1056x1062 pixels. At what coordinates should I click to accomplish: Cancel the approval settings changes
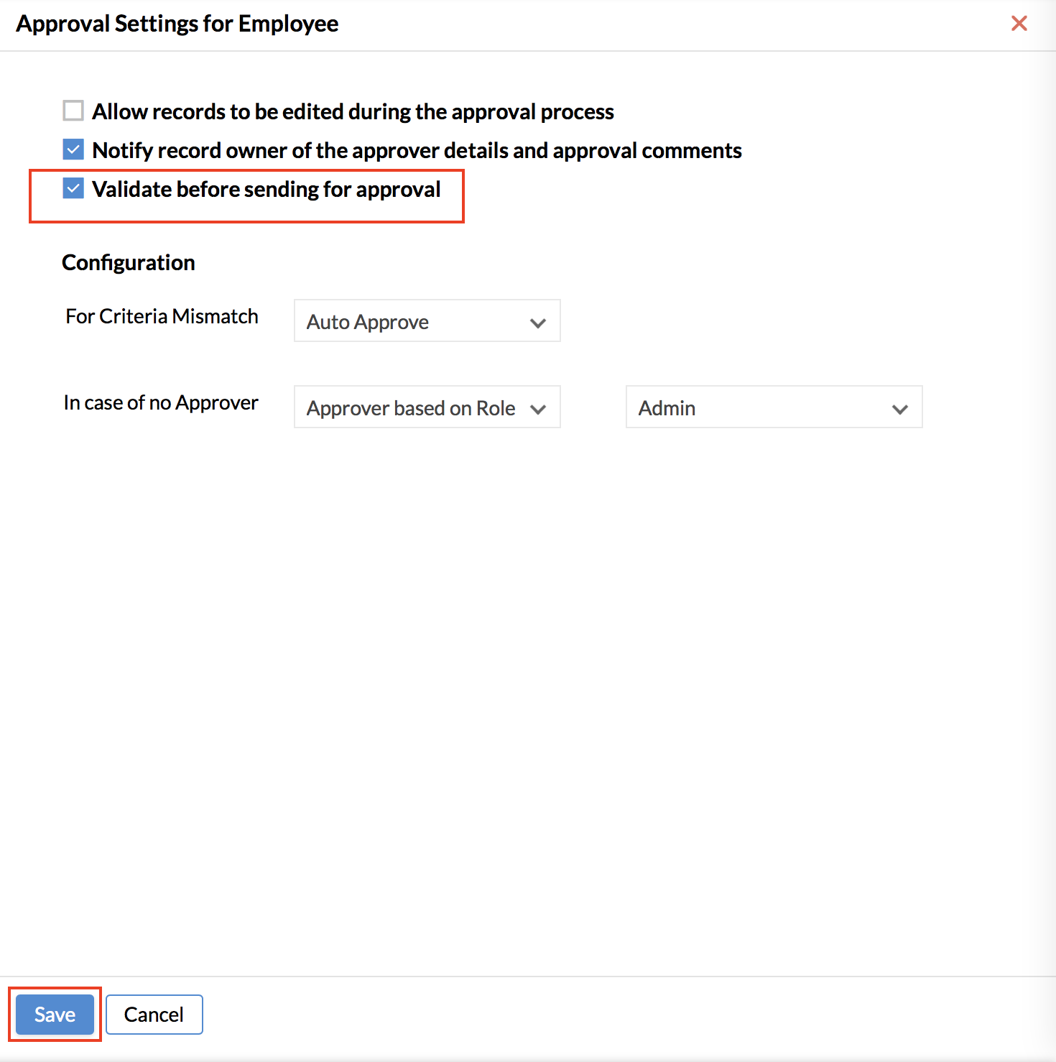coord(154,1015)
